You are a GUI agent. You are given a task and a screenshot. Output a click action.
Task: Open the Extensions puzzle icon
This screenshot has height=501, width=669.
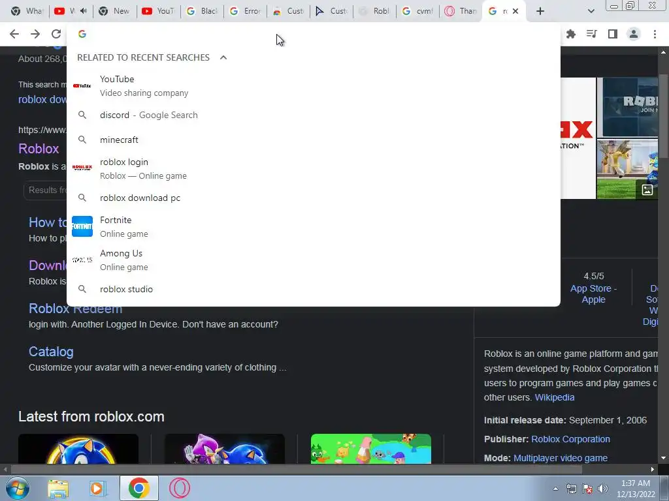tap(571, 34)
